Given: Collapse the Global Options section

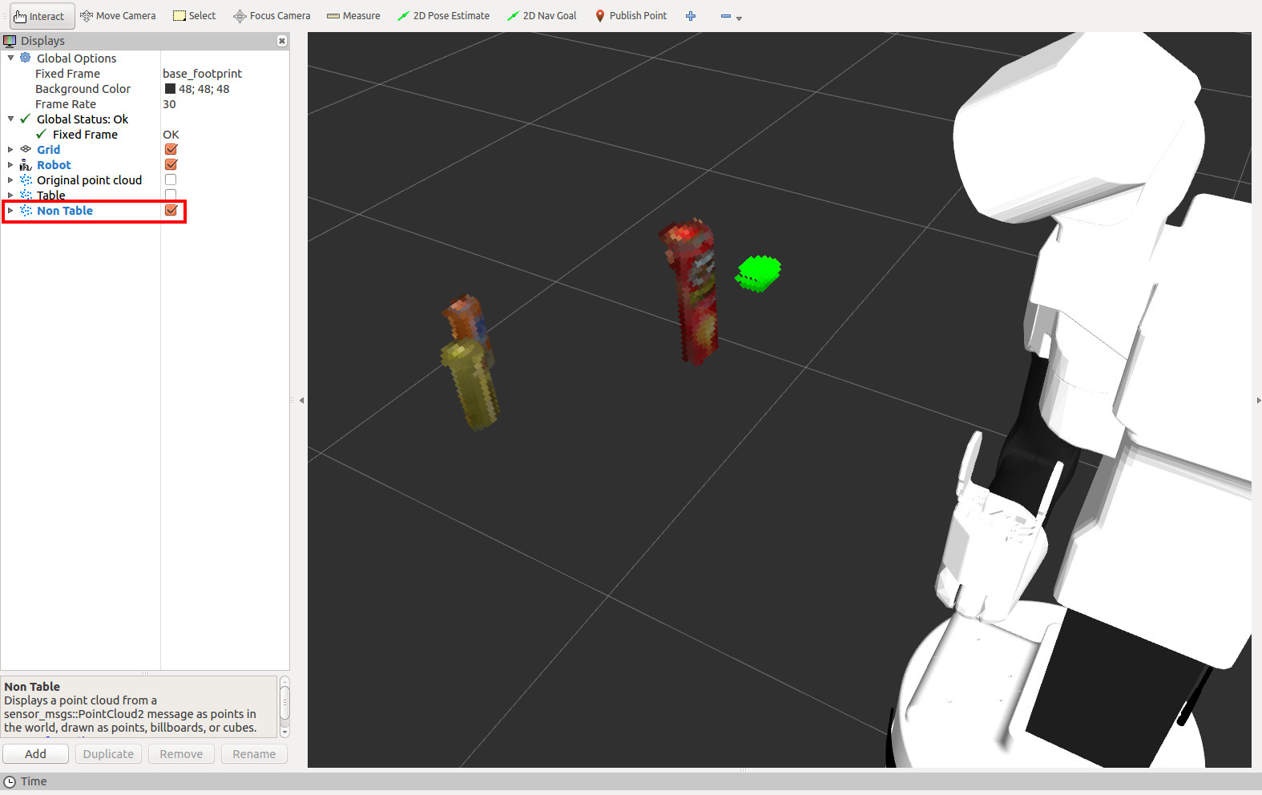Looking at the screenshot, I should pos(10,59).
